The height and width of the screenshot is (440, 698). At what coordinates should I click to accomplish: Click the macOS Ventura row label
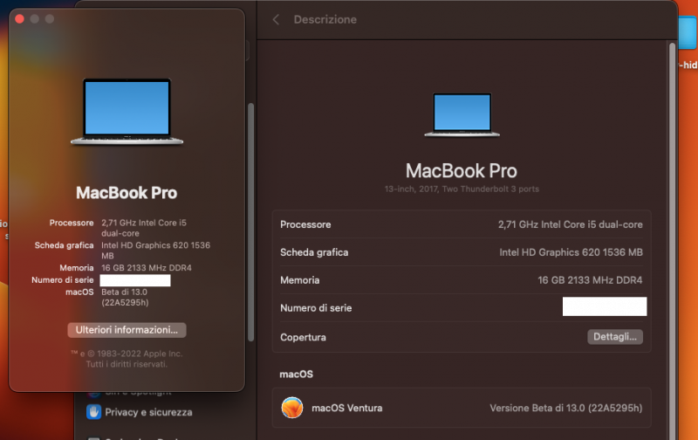coord(346,408)
